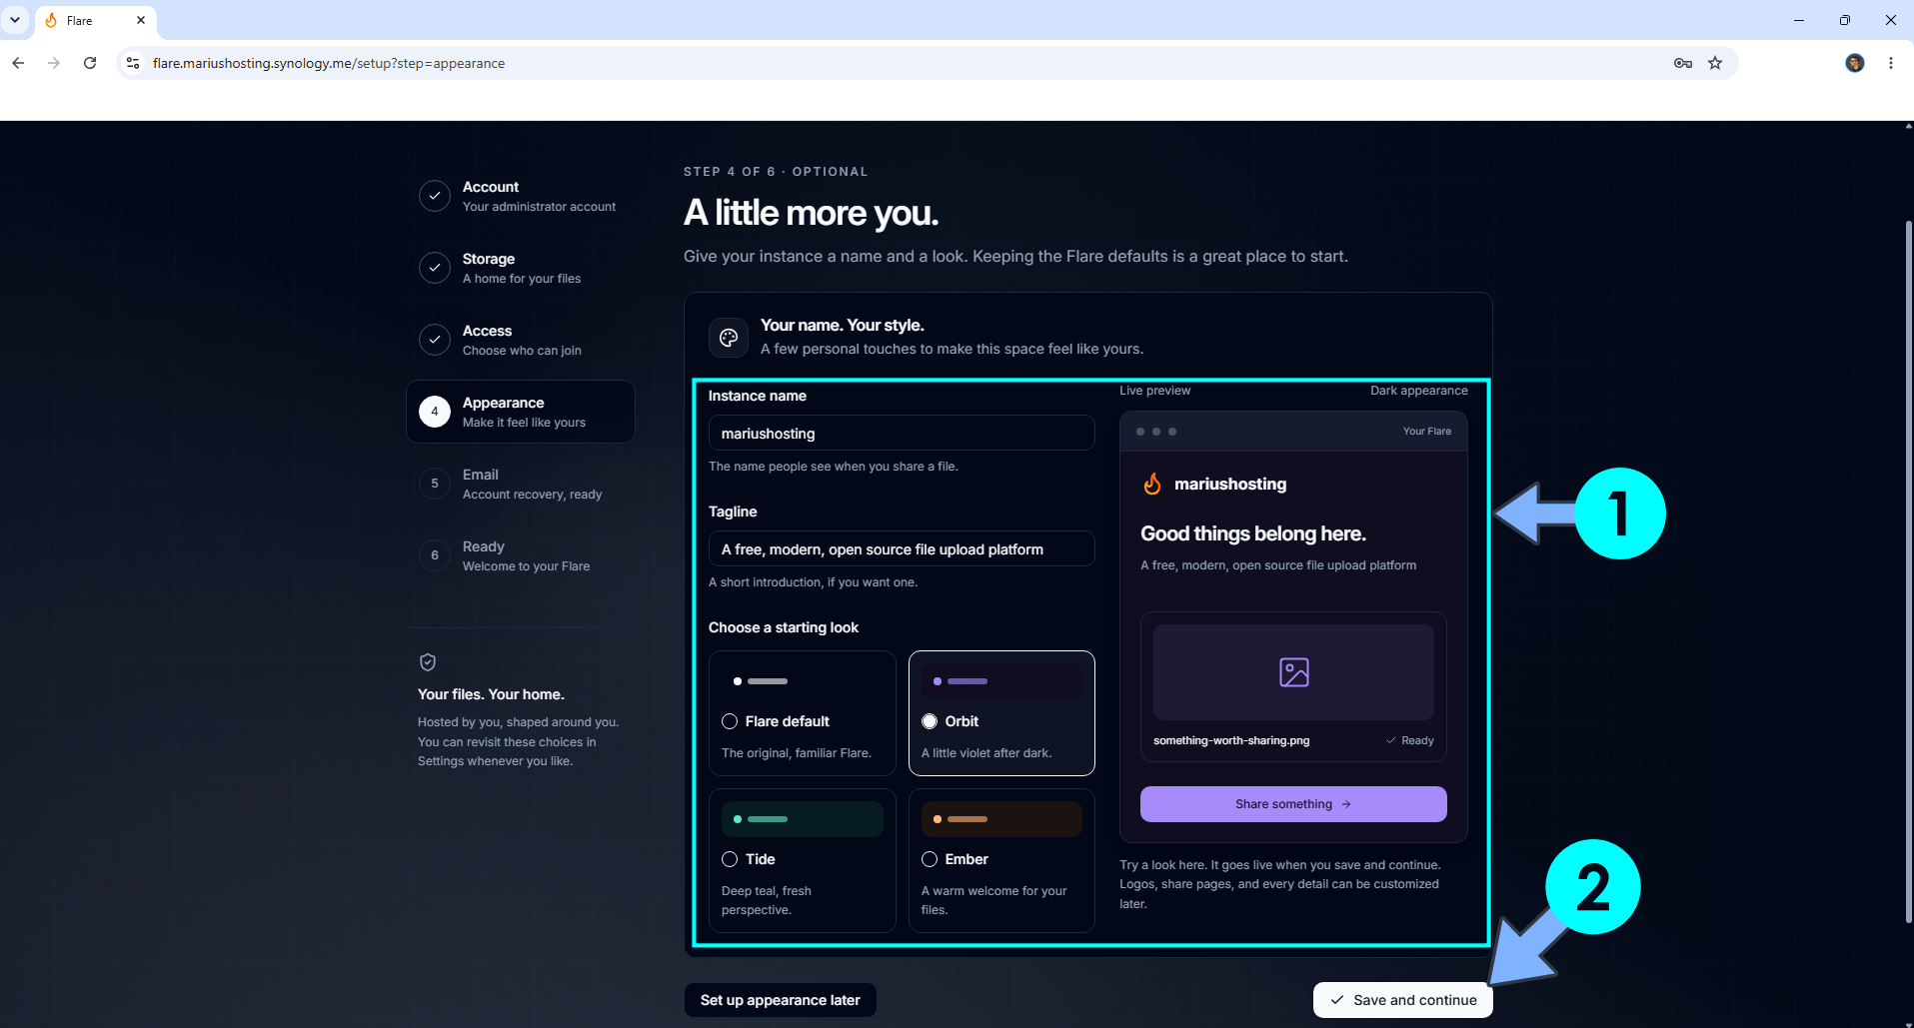Click something-worth-sharing.png filename
The height and width of the screenshot is (1028, 1914).
[1231, 740]
